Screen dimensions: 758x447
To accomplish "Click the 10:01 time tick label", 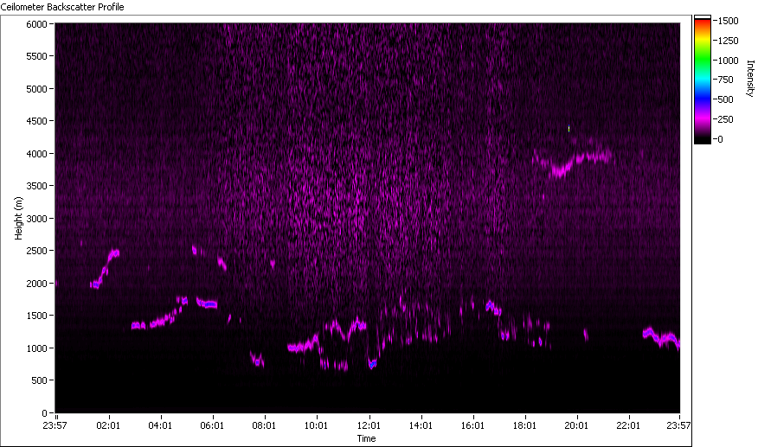I will 316,425.
